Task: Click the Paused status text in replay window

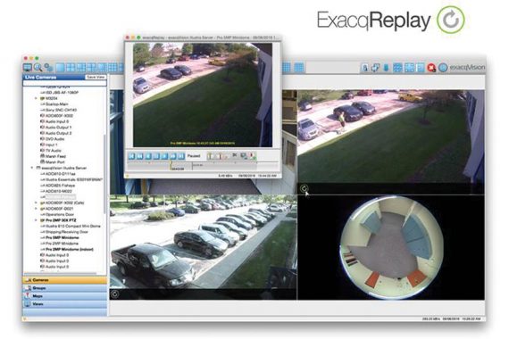Action: click(194, 156)
